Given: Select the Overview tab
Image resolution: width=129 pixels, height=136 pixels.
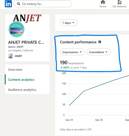Looking at the screenshot, I should (x=15, y=70).
